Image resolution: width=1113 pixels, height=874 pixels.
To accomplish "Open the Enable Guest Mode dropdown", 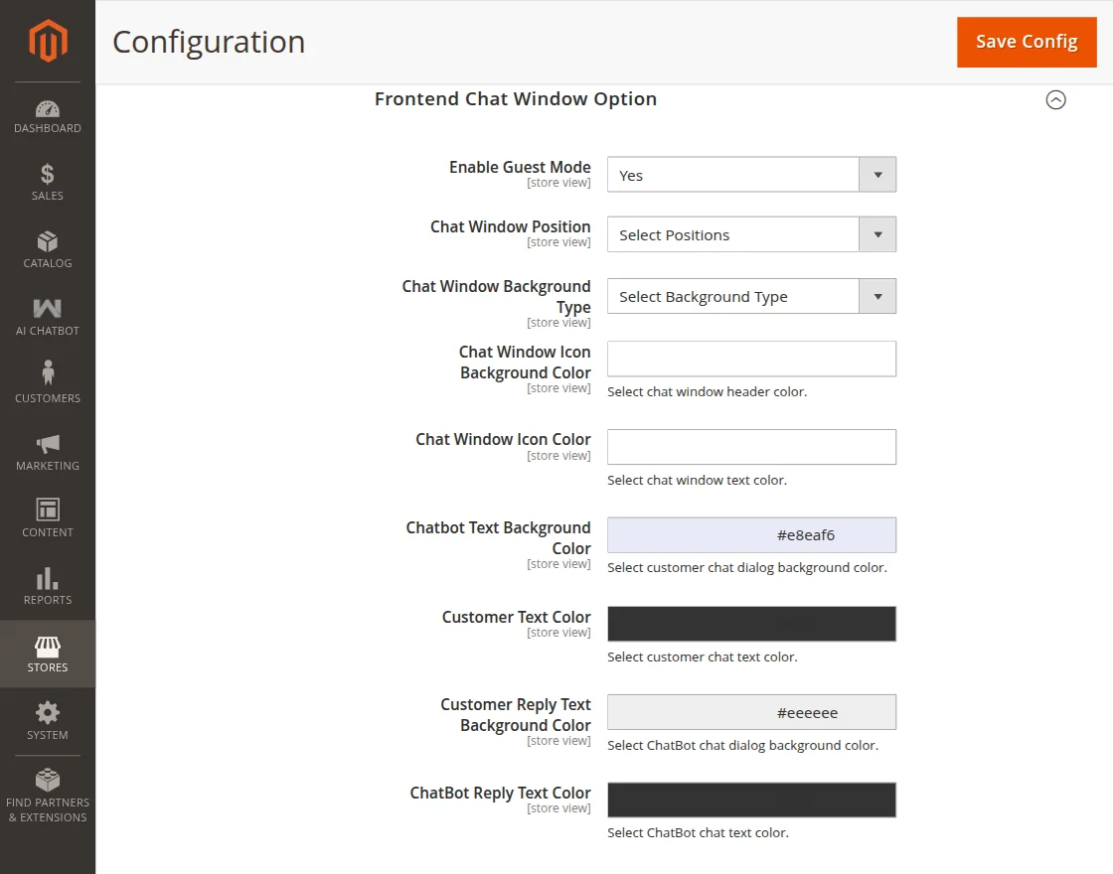I will click(x=751, y=174).
